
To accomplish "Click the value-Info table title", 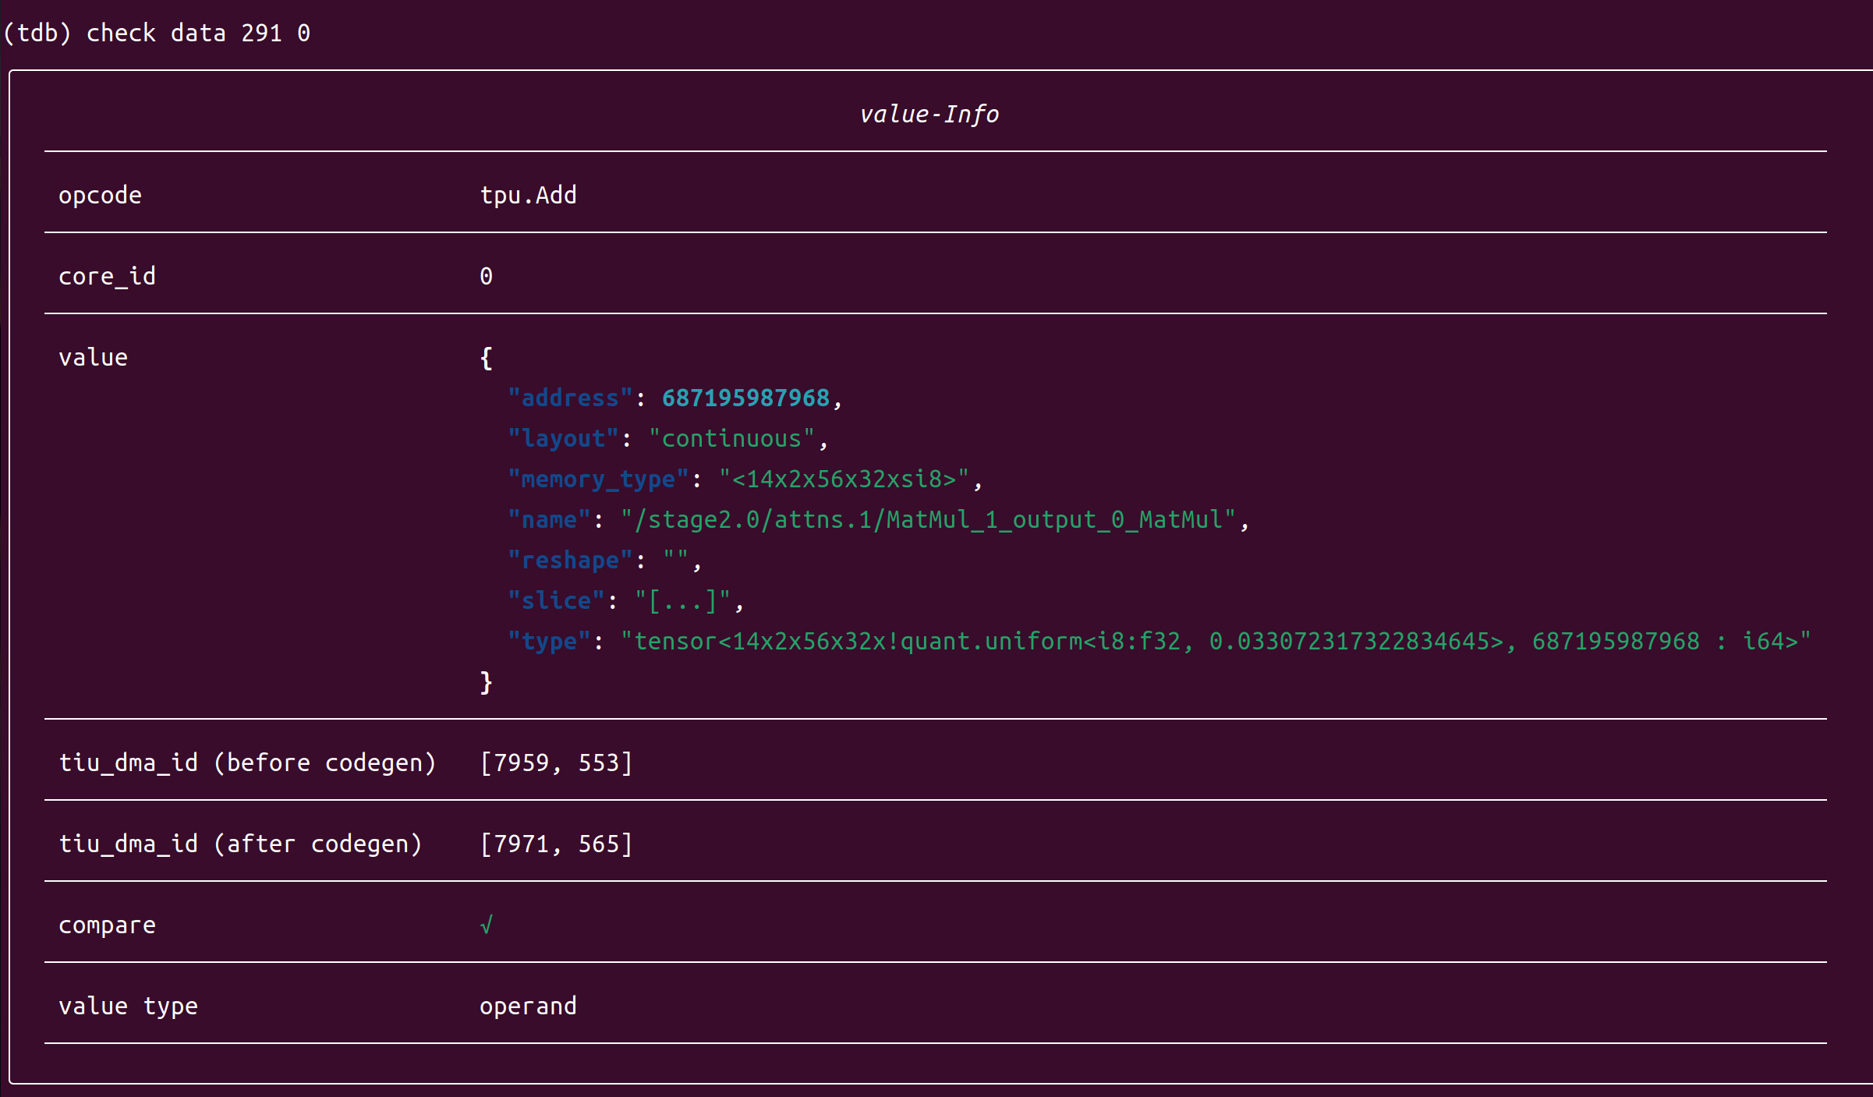I will [x=929, y=114].
